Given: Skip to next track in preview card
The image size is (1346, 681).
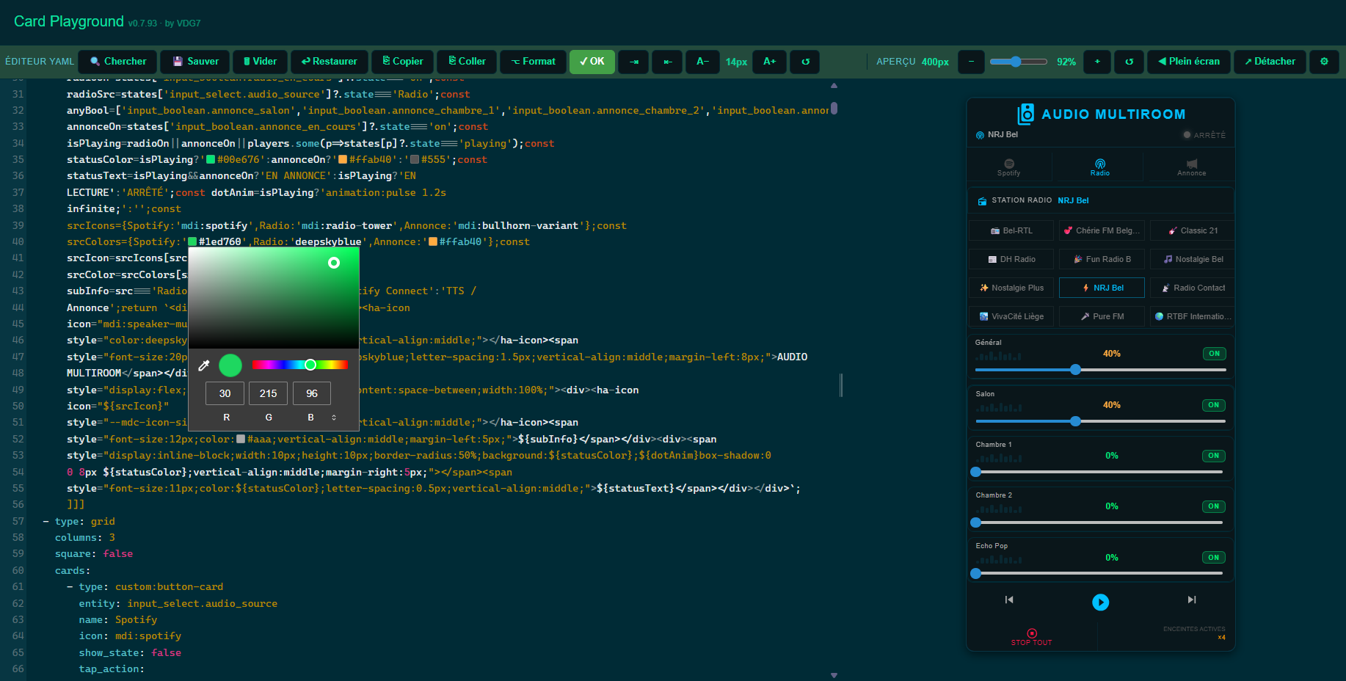Looking at the screenshot, I should click(1191, 600).
